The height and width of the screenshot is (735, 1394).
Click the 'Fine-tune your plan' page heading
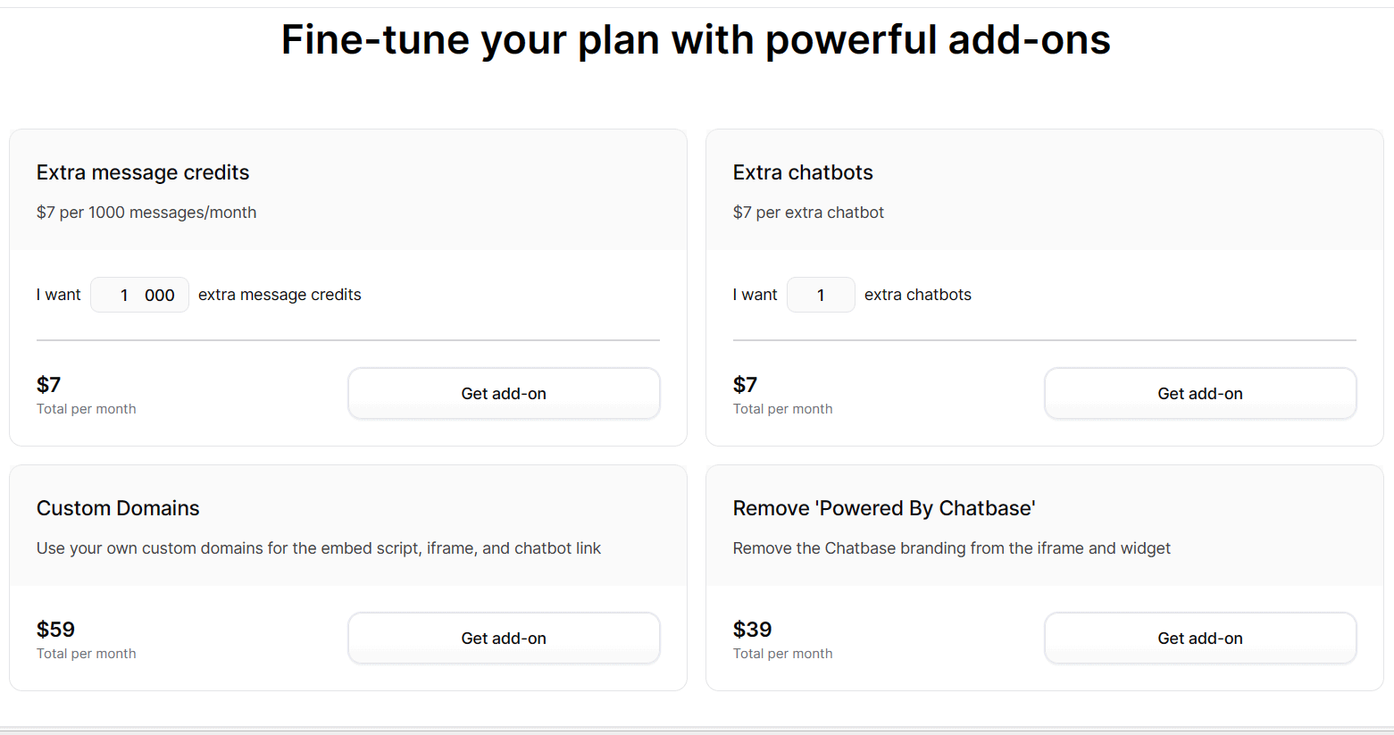(x=696, y=40)
